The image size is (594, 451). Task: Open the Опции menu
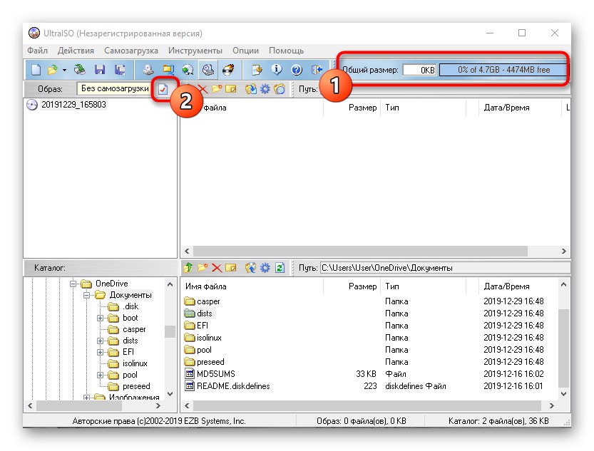pyautogui.click(x=245, y=51)
